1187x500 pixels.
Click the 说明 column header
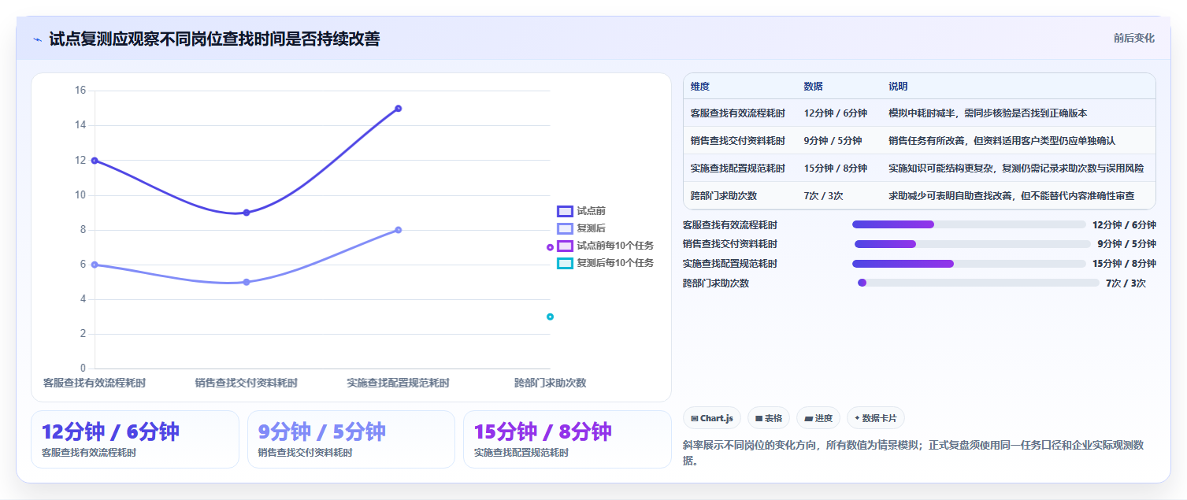pyautogui.click(x=898, y=87)
